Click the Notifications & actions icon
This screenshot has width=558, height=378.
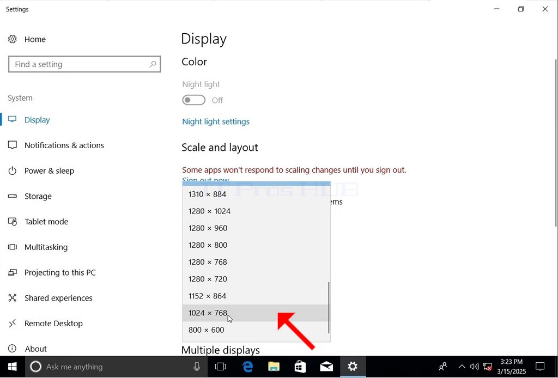click(13, 145)
